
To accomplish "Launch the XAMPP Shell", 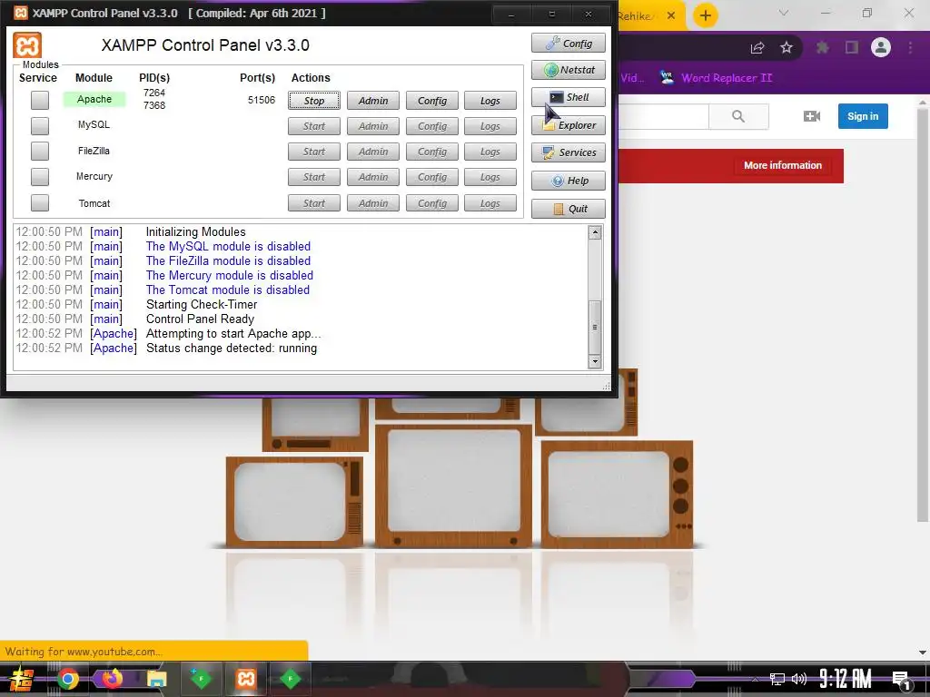I will click(x=569, y=97).
